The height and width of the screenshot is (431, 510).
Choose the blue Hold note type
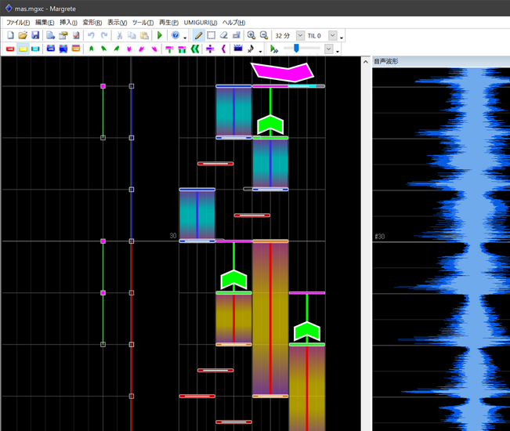pyautogui.click(x=51, y=49)
